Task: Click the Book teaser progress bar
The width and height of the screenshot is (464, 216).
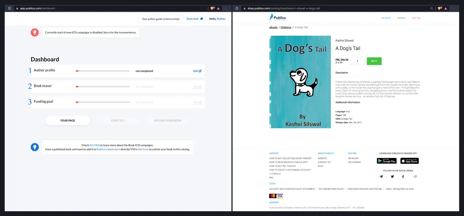Action: click(x=103, y=86)
